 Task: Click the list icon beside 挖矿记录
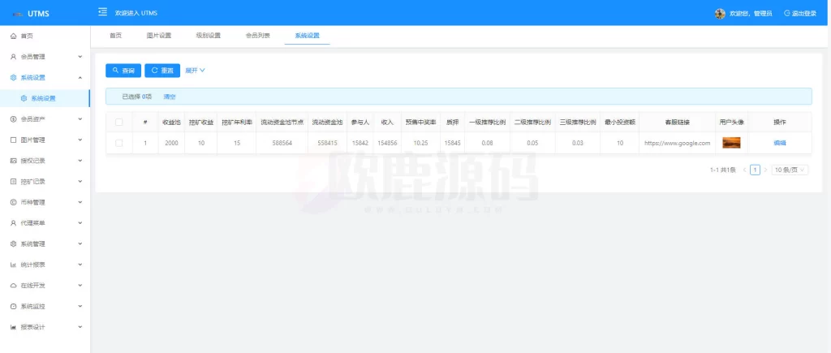click(x=13, y=181)
